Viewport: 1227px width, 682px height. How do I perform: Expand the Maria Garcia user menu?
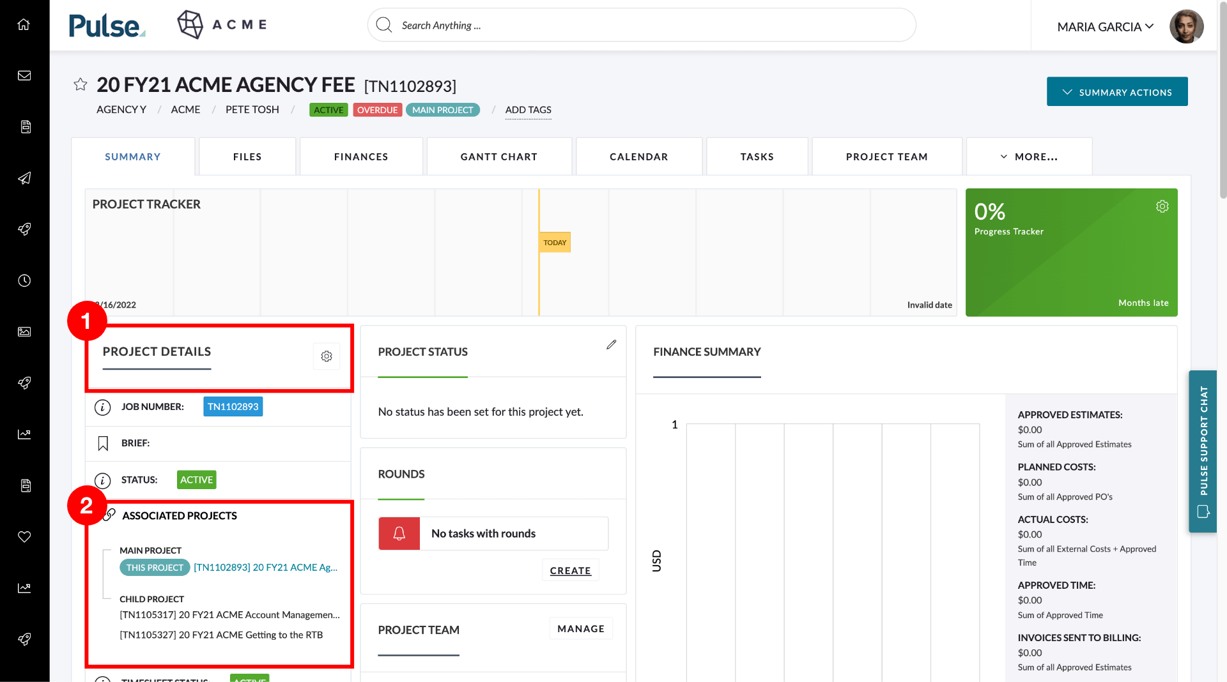[x=1106, y=27]
